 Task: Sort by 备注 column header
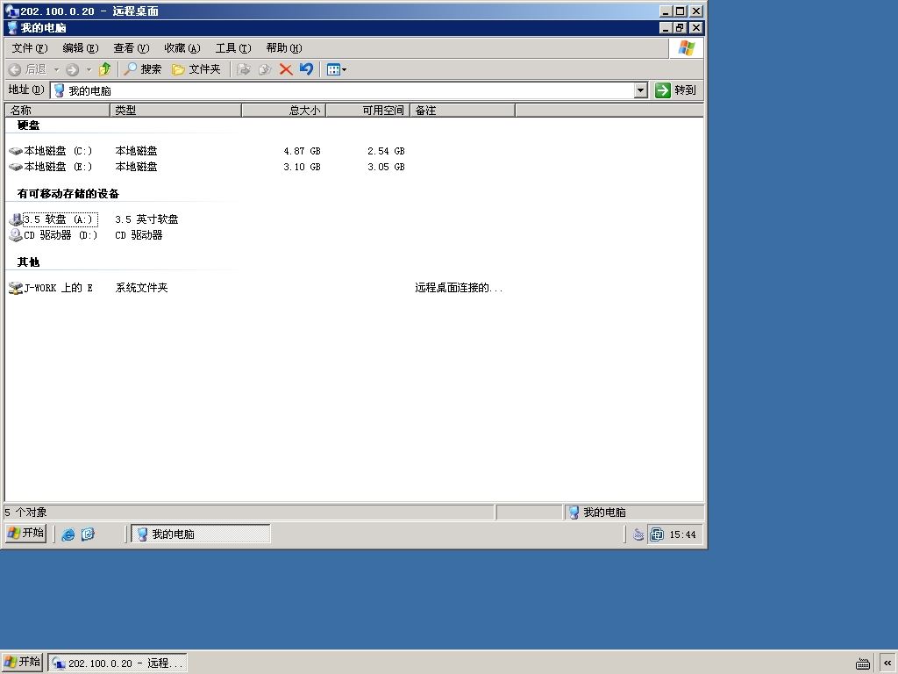tap(463, 110)
